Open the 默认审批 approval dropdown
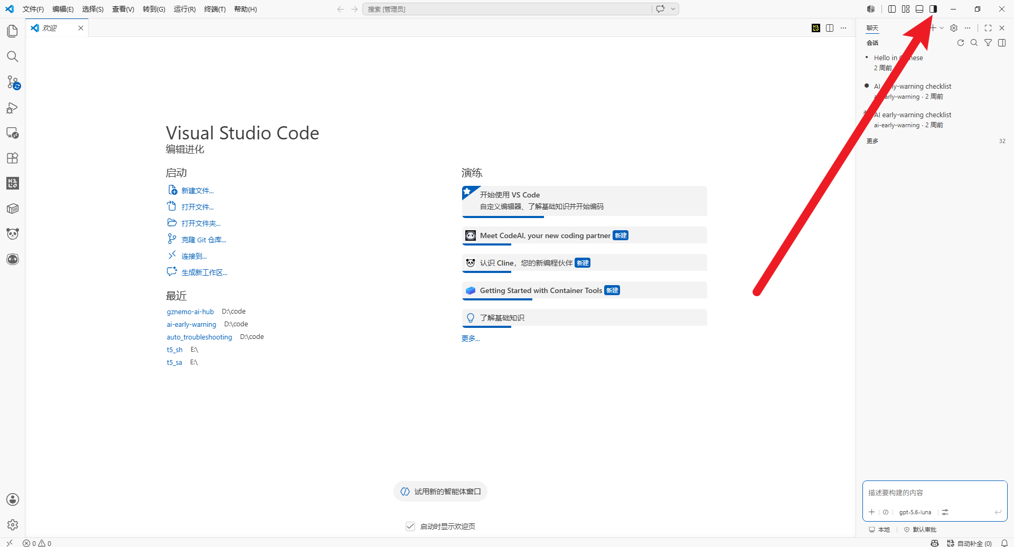The width and height of the screenshot is (1014, 547). 920,529
